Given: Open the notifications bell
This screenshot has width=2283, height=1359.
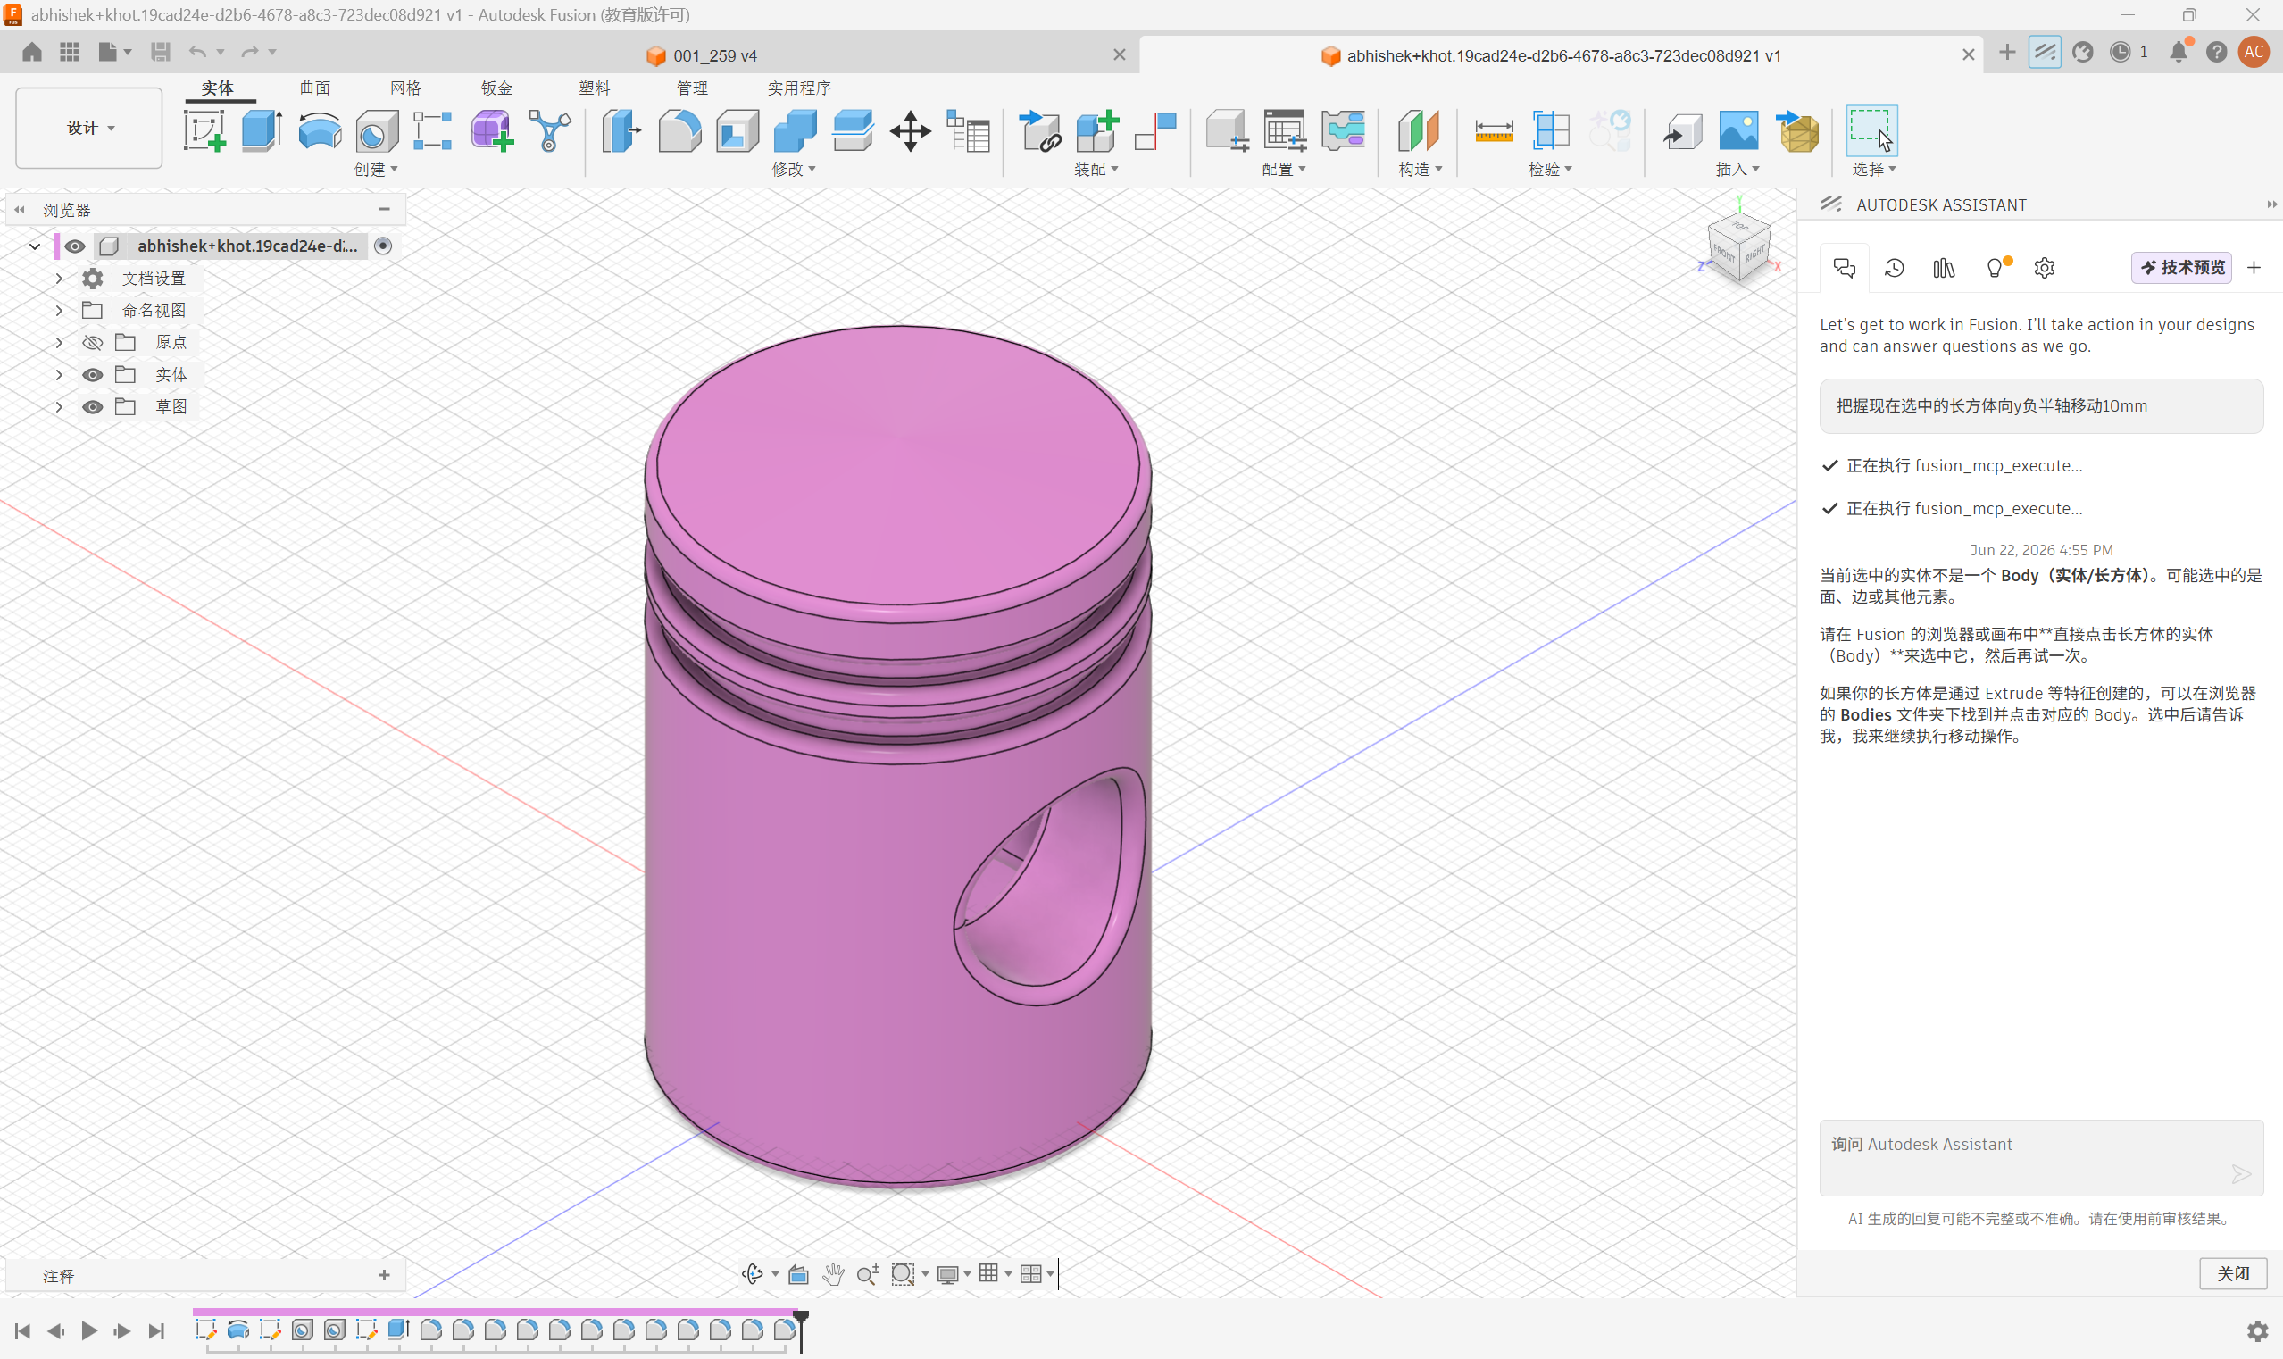Looking at the screenshot, I should pyautogui.click(x=2179, y=52).
